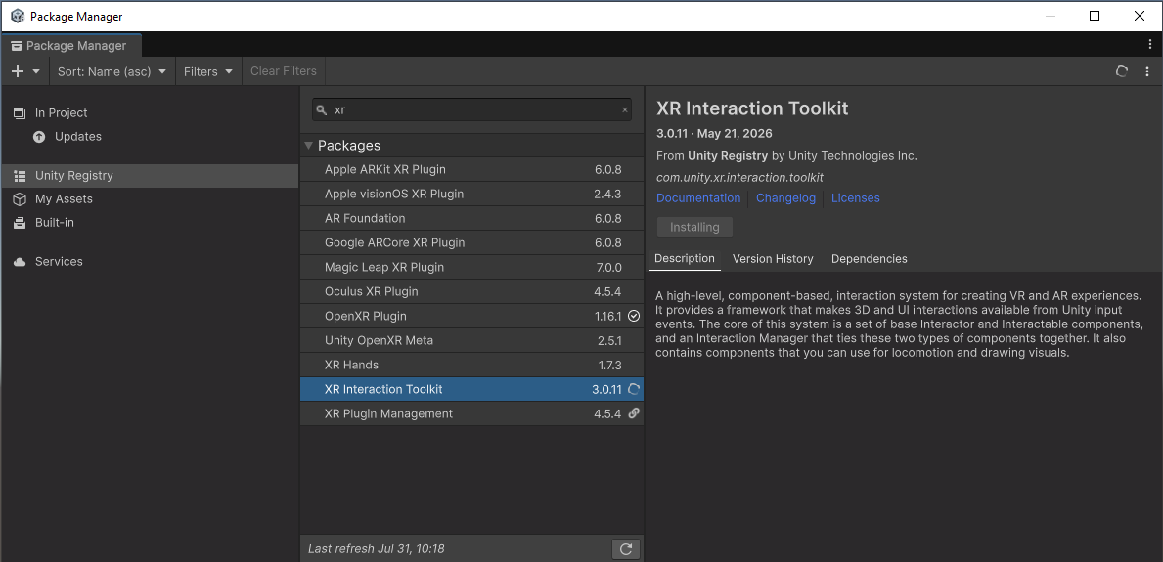Click the Unity Registry grid icon

(20, 176)
